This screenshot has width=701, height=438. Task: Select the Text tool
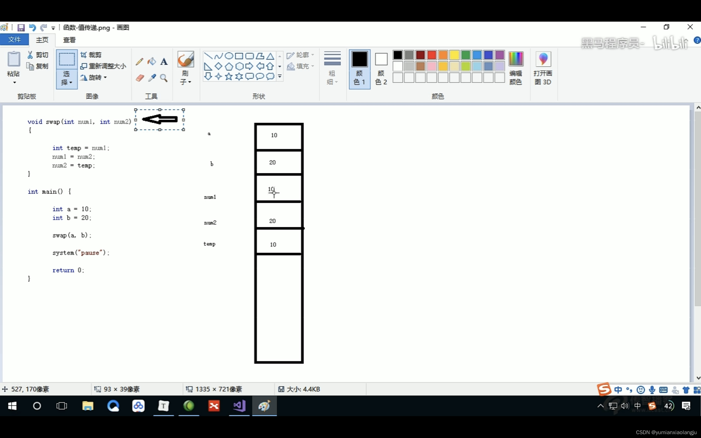pos(164,61)
